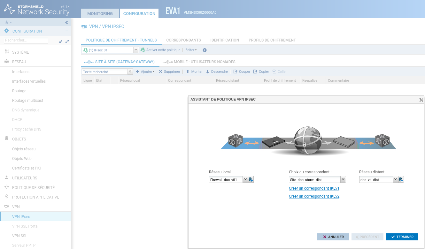Open the Choix du correspondant dropdown

343,179
